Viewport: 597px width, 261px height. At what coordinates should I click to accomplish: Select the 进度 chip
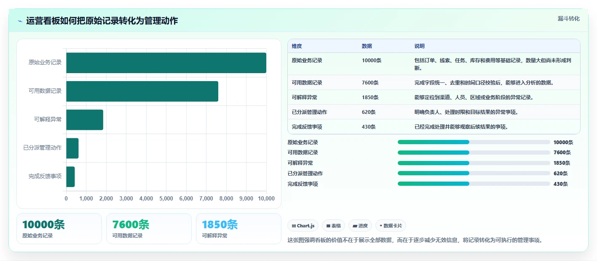point(360,226)
